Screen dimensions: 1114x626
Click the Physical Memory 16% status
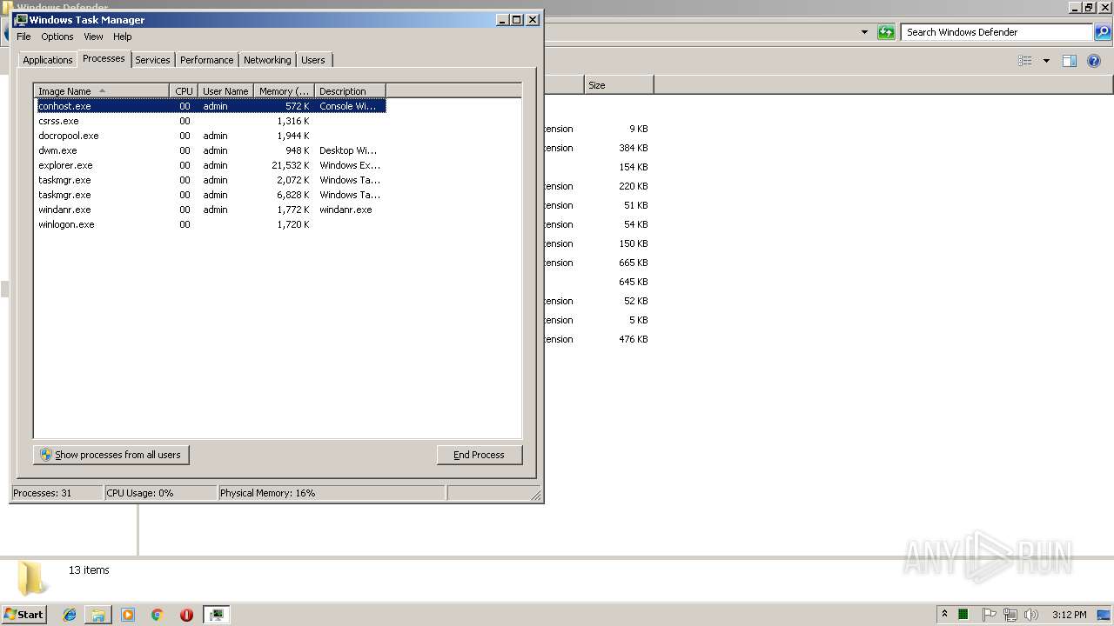(x=331, y=493)
